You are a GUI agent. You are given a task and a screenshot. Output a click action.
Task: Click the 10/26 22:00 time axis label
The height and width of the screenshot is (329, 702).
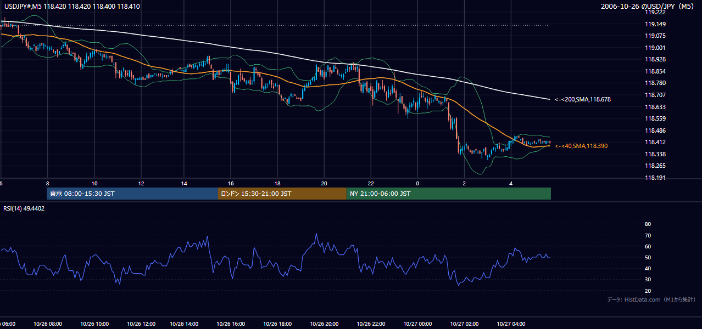[372, 324]
